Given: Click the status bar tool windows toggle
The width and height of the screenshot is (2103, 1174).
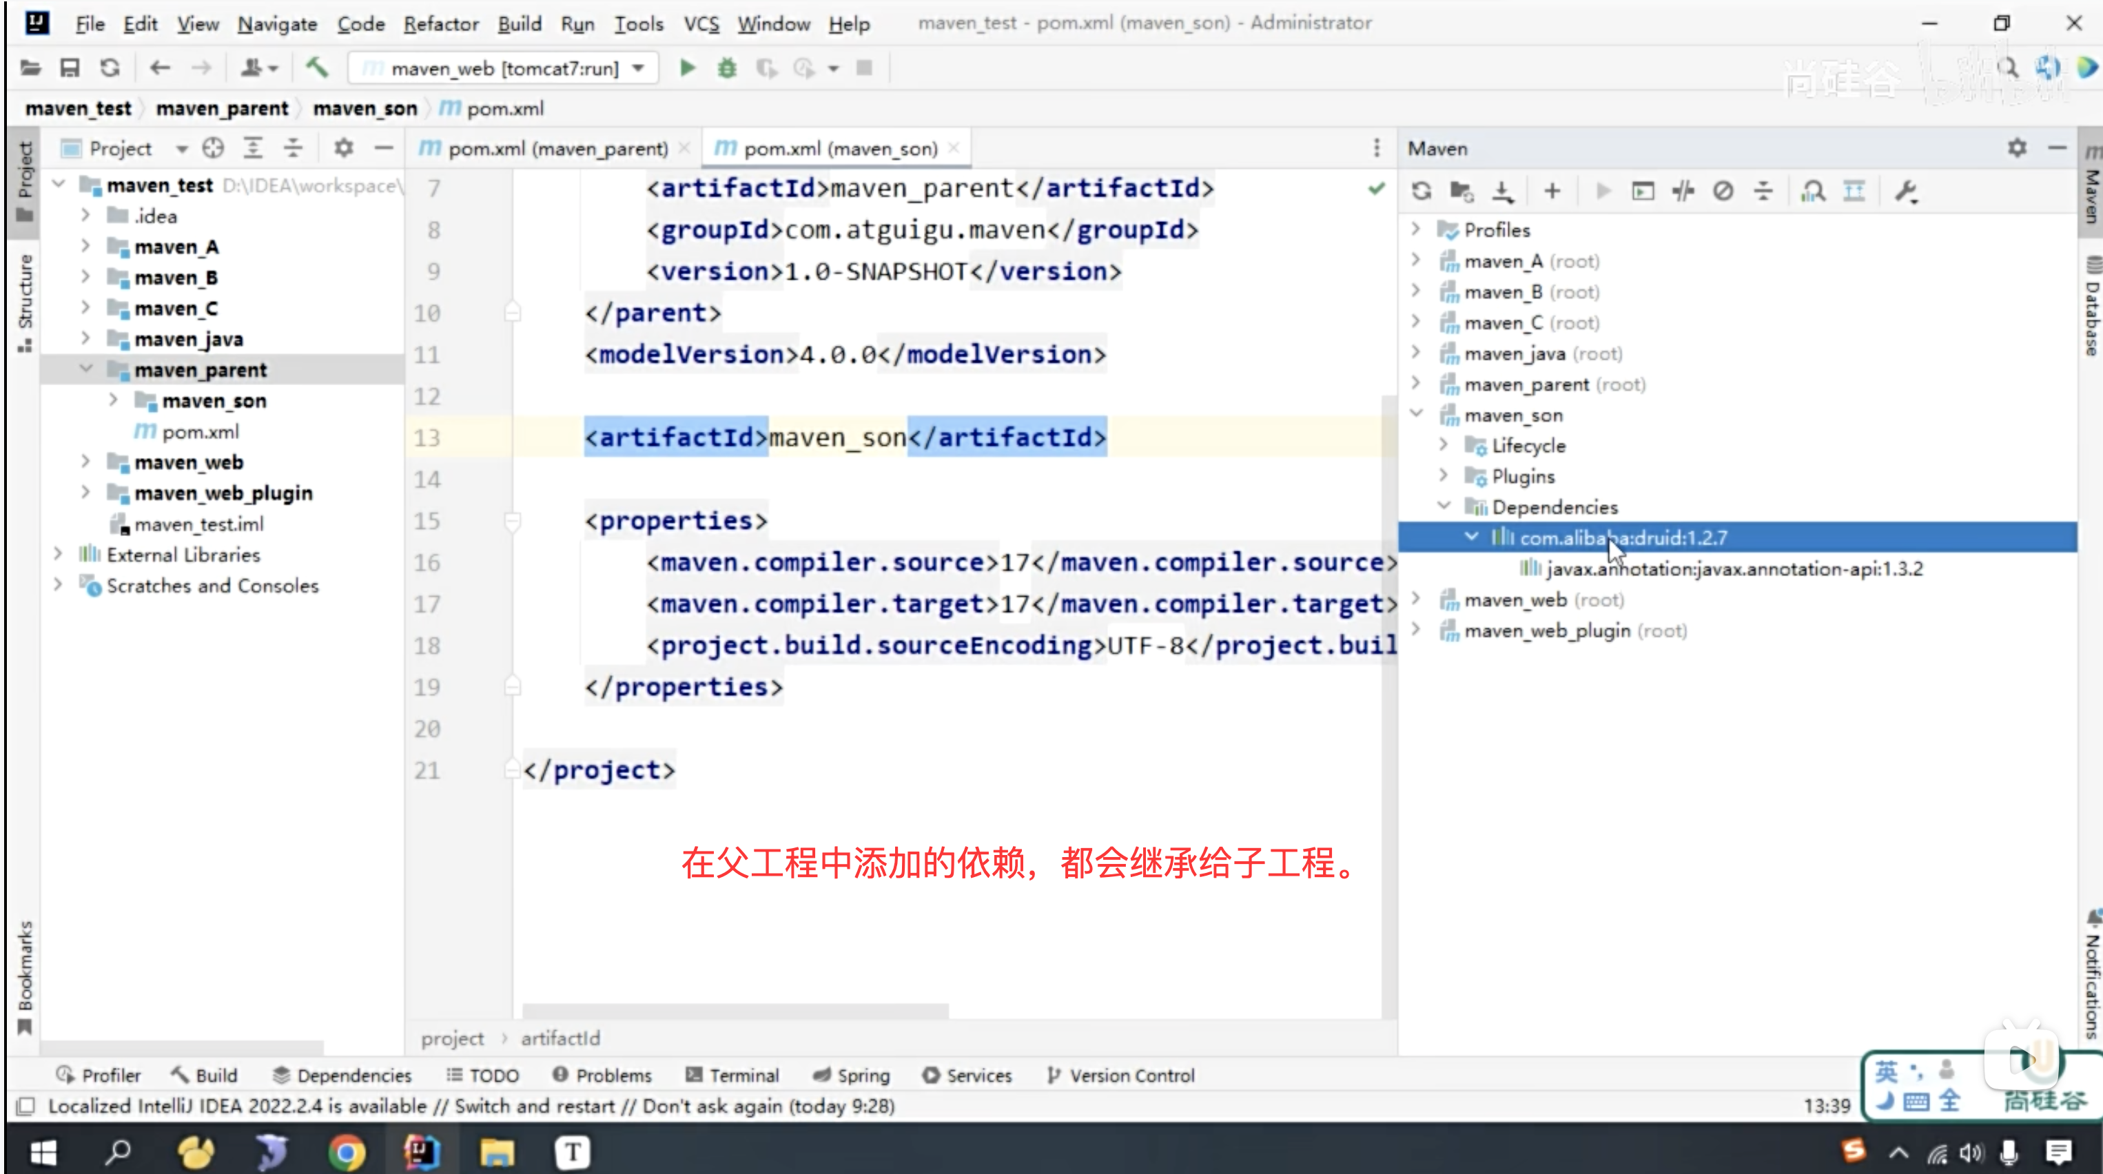Looking at the screenshot, I should [x=25, y=1106].
